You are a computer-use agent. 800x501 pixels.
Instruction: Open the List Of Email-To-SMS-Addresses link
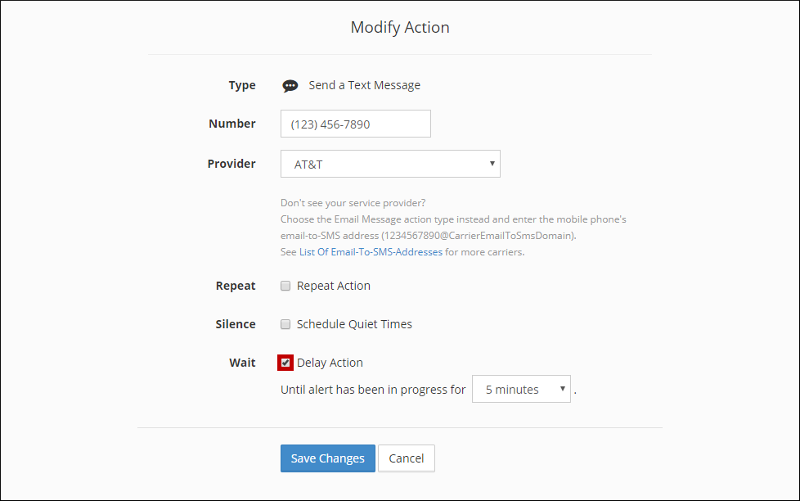point(371,252)
